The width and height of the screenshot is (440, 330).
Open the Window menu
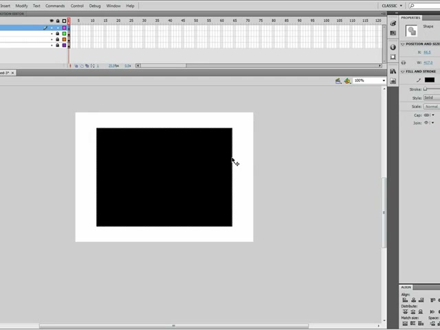[113, 5]
